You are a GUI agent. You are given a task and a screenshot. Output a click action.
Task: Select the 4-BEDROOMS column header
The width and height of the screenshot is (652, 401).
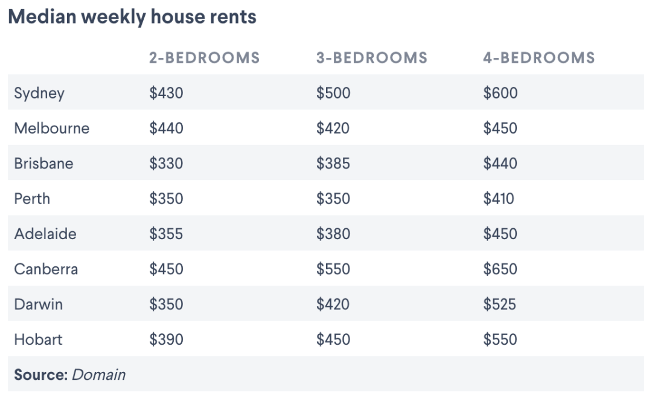pyautogui.click(x=539, y=58)
